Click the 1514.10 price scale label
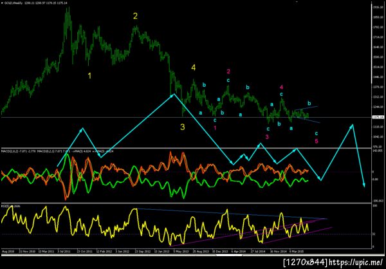The width and height of the screenshot is (386, 269). (x=377, y=67)
